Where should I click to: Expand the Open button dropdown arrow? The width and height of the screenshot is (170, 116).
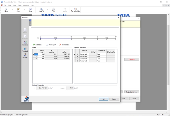pyautogui.click(x=24, y=10)
